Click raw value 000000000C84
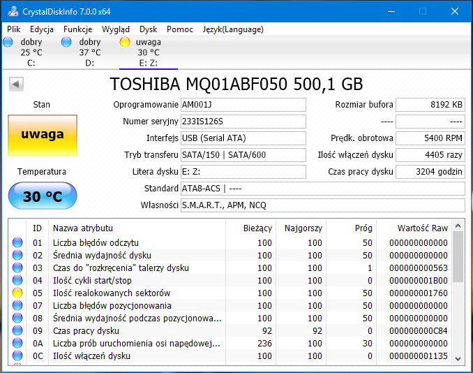473x373 pixels. click(x=419, y=330)
